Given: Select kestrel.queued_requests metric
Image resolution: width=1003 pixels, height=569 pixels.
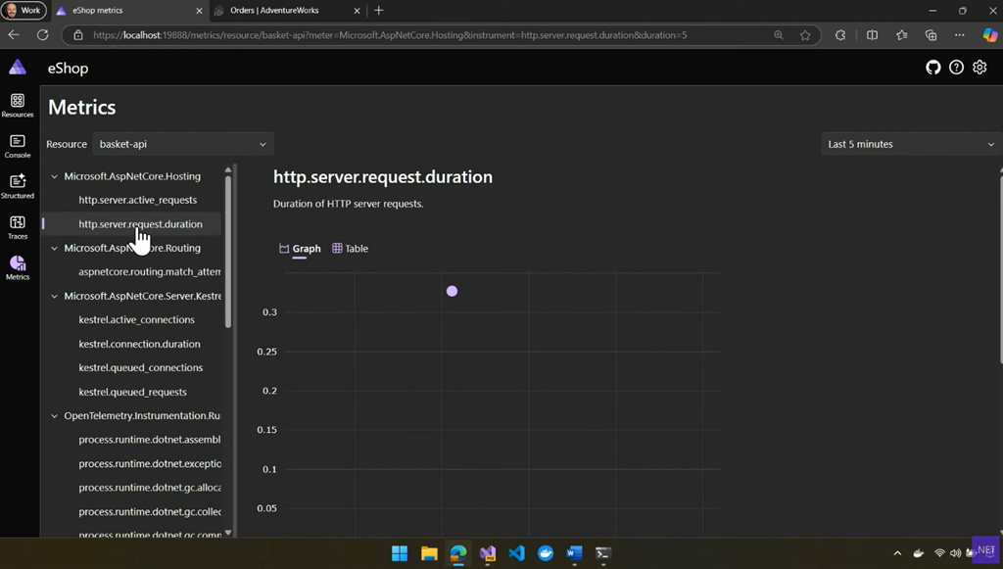Looking at the screenshot, I should pos(132,392).
